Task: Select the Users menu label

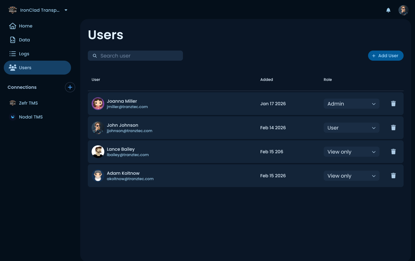Action: pos(25,68)
